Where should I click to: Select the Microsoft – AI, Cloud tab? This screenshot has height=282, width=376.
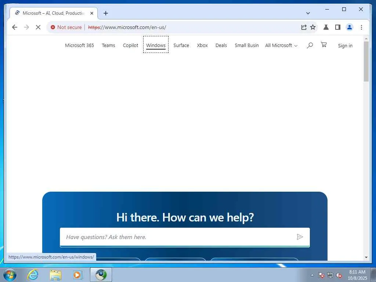(x=54, y=13)
